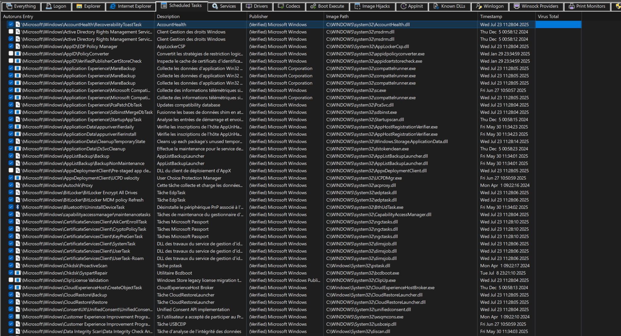Sort by the Virus Total column header
Viewport: 621px width, 336px height.
(558, 16)
